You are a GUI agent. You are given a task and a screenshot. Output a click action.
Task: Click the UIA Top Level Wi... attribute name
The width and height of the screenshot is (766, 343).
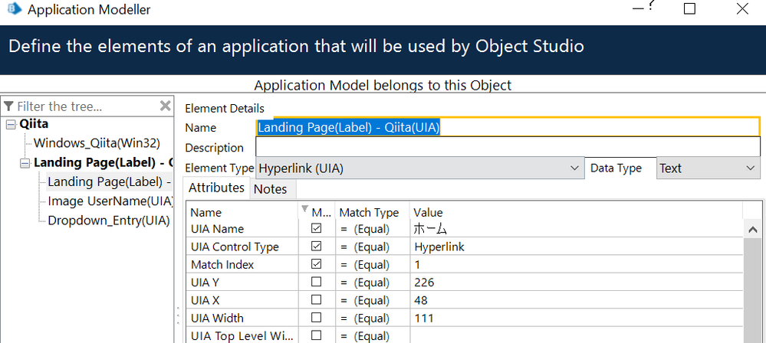[242, 336]
